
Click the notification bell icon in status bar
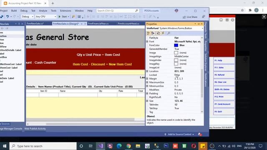click(200, 134)
